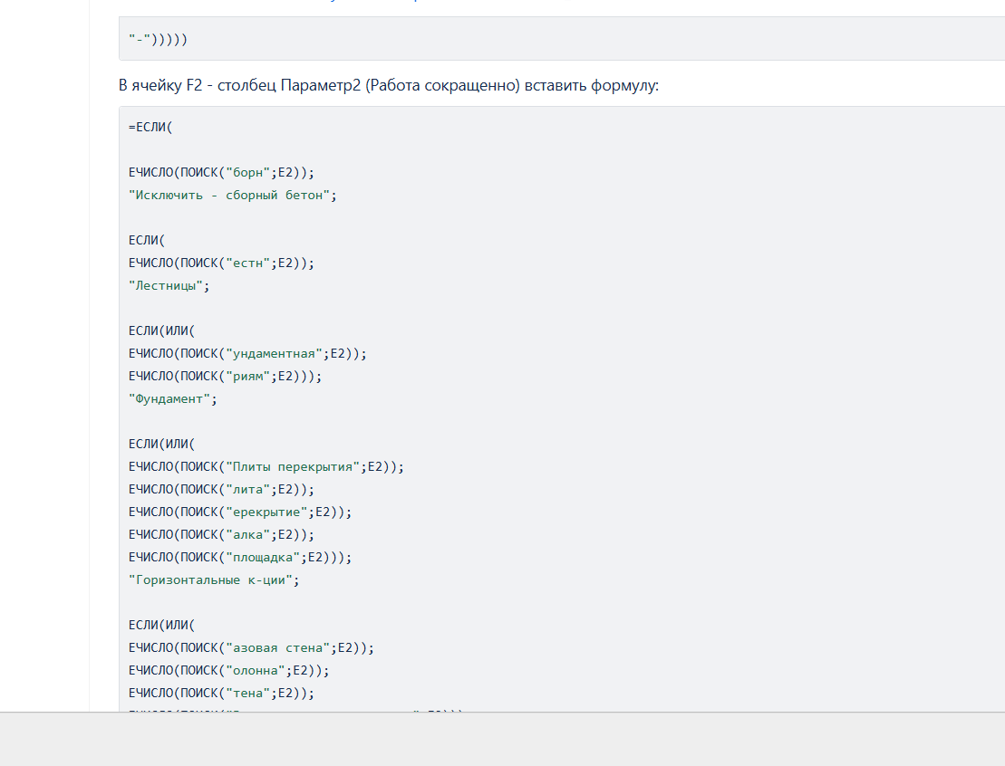Click the line searching for "лита"
The image size is (1005, 766).
pyautogui.click(x=221, y=489)
